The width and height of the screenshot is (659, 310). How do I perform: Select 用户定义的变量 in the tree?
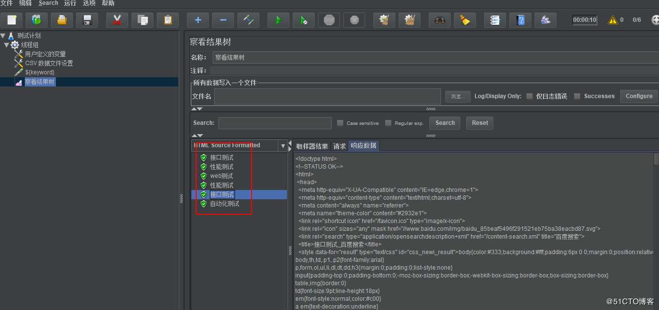pyautogui.click(x=45, y=54)
